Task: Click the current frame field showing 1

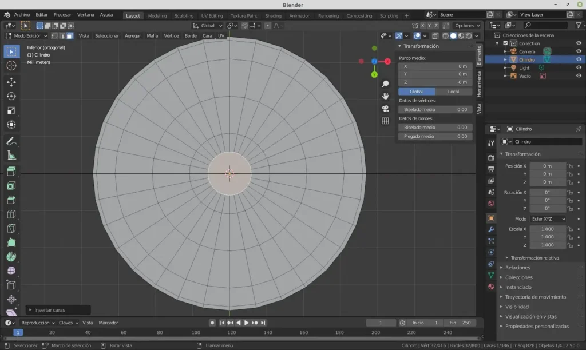Action: tap(381, 323)
